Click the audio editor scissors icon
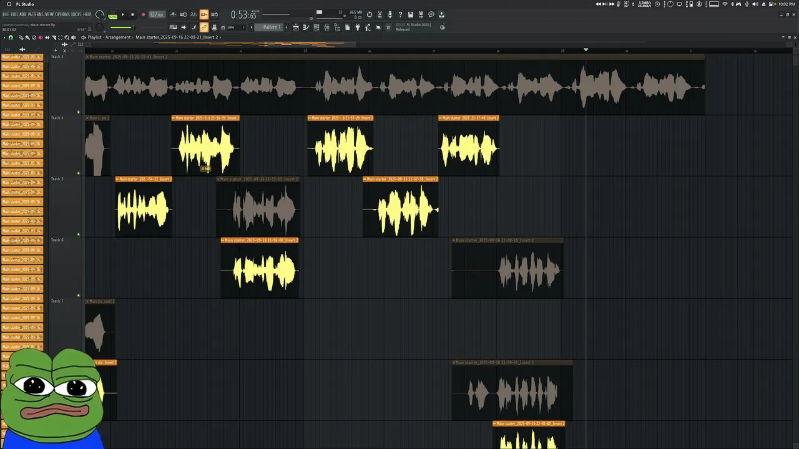Image resolution: width=799 pixels, height=449 pixels. tap(380, 14)
